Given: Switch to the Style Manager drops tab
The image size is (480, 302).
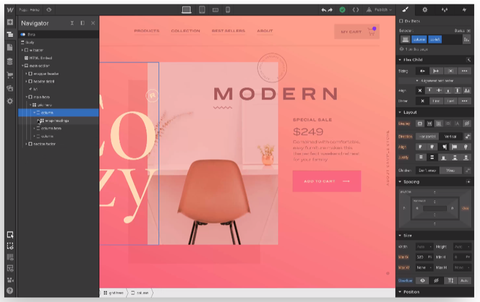Looking at the screenshot, I should point(444,10).
